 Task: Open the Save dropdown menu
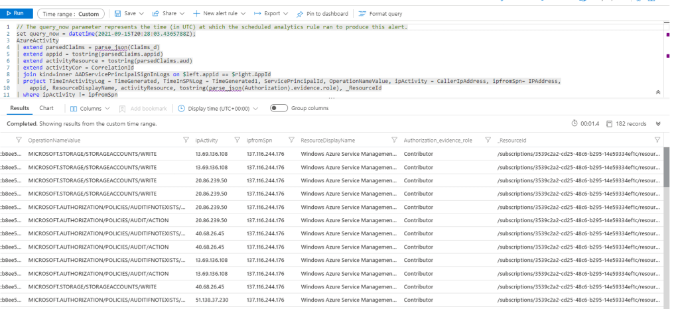(129, 13)
